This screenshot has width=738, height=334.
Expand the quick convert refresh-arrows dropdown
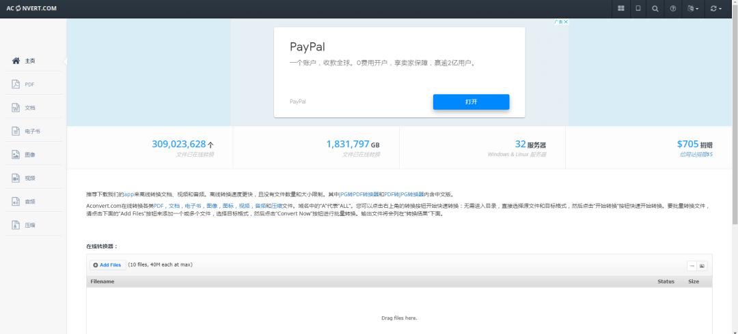[716, 8]
